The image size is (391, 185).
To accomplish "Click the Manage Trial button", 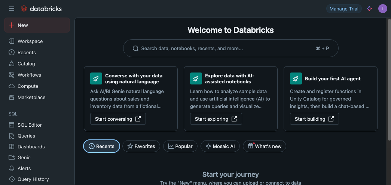I will point(344,9).
